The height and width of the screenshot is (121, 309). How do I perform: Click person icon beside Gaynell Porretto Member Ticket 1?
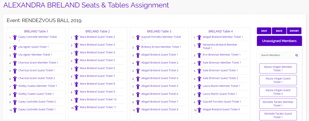[x=138, y=38]
